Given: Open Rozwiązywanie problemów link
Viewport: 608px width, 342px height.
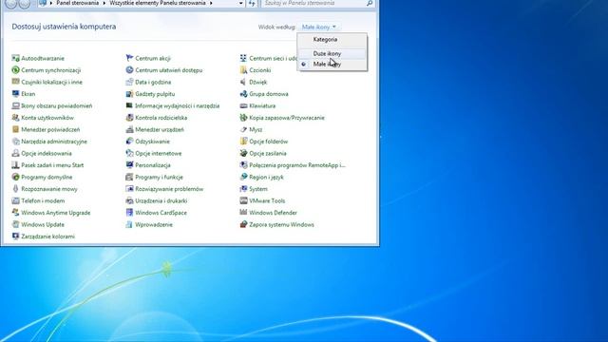Looking at the screenshot, I should (x=169, y=189).
